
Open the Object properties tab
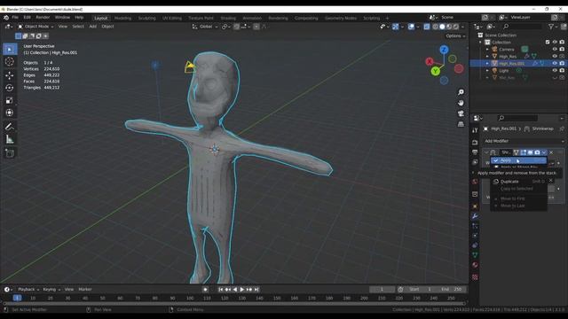tap(475, 206)
